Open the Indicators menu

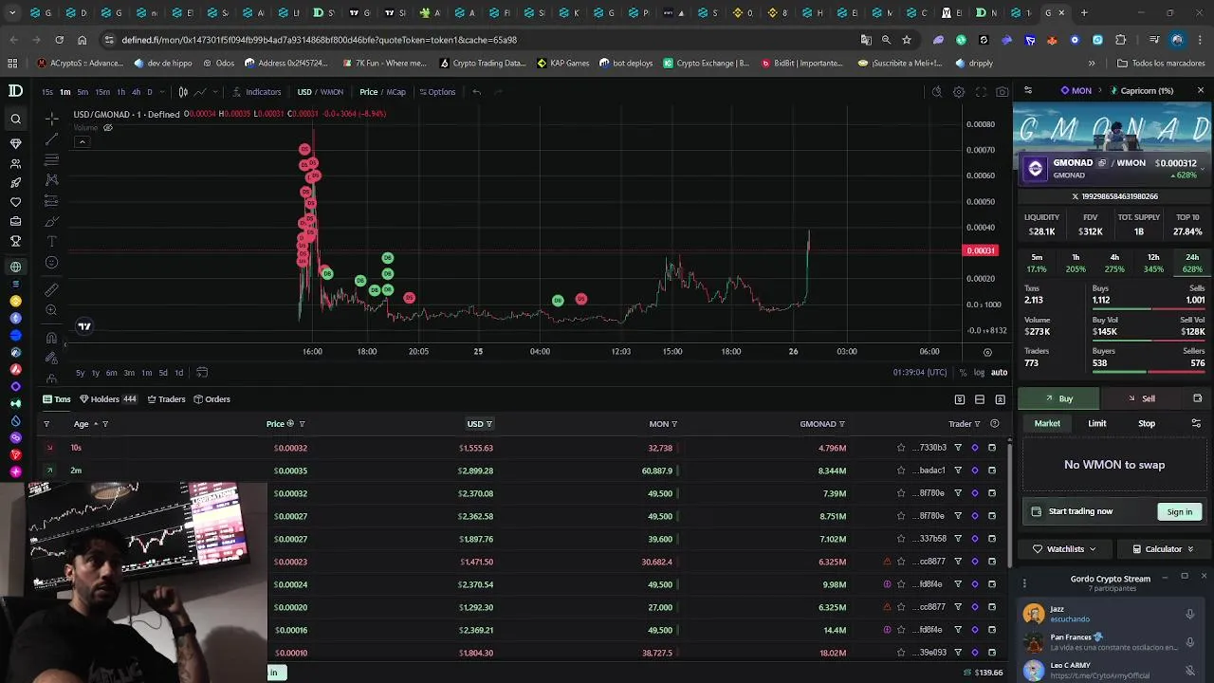[x=255, y=92]
